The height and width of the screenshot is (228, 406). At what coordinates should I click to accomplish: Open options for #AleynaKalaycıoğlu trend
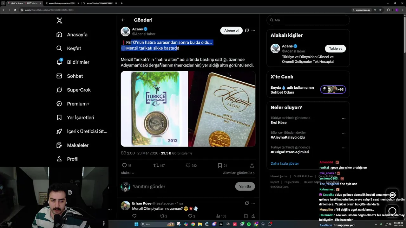[x=344, y=133]
